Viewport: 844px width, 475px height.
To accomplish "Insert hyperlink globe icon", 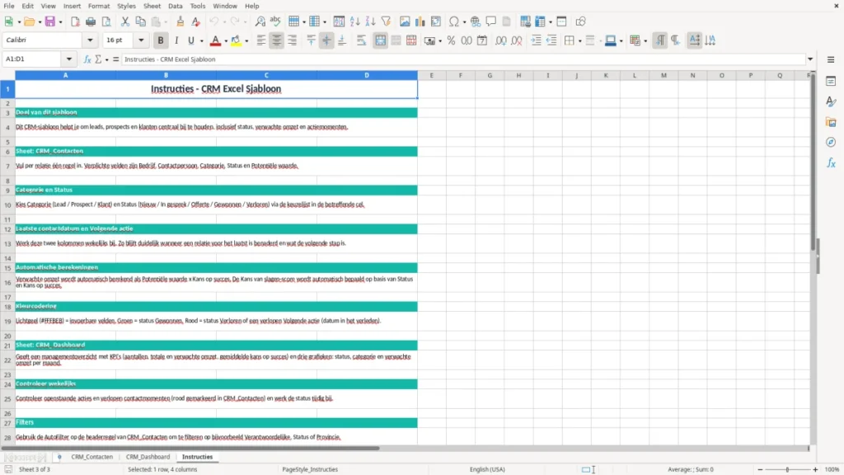I will tap(476, 21).
